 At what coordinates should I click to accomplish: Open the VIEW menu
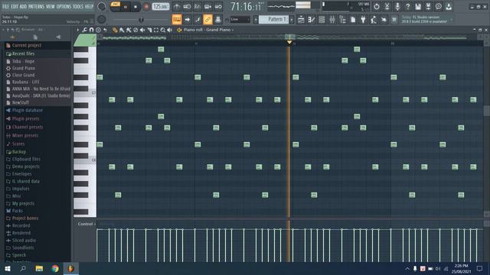pos(51,7)
